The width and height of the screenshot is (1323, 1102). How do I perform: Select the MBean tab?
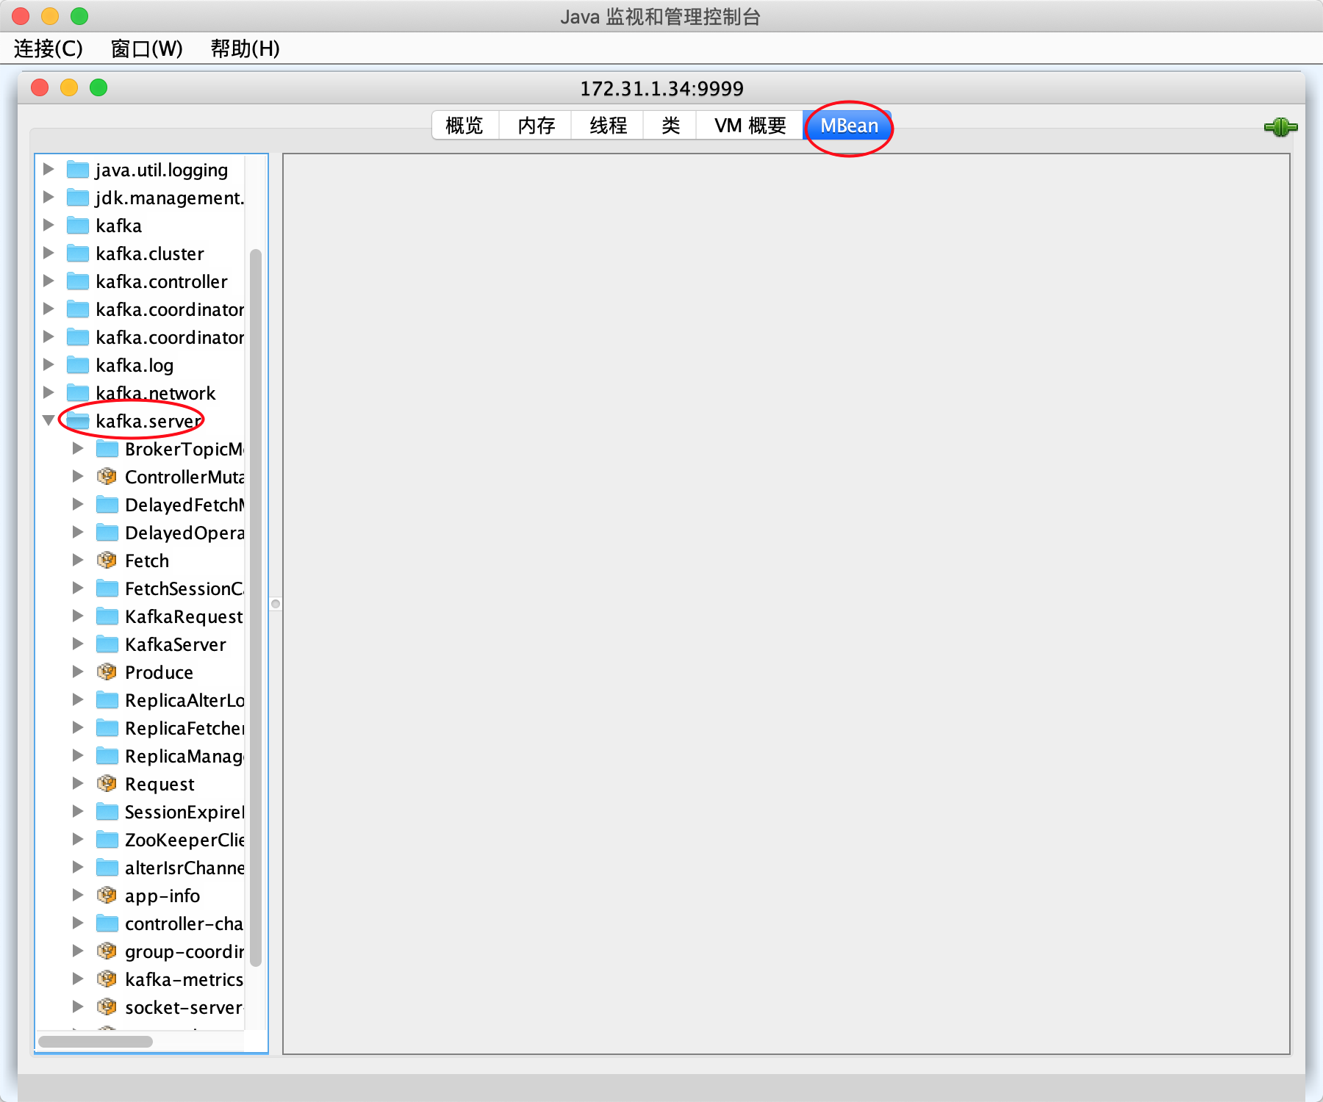[x=849, y=126]
